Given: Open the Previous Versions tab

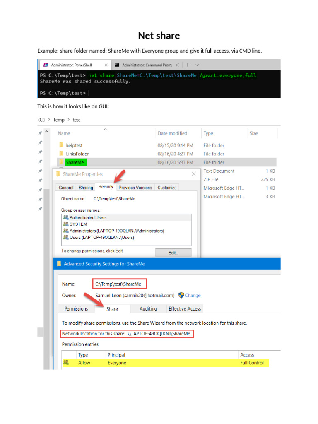Looking at the screenshot, I should (135, 188).
